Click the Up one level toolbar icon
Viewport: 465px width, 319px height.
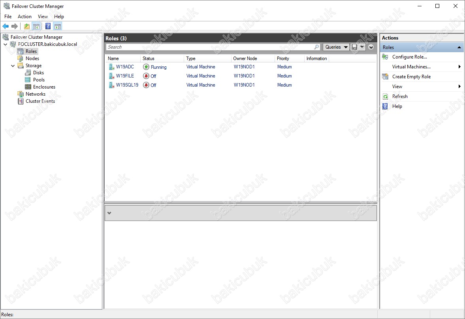coord(27,26)
